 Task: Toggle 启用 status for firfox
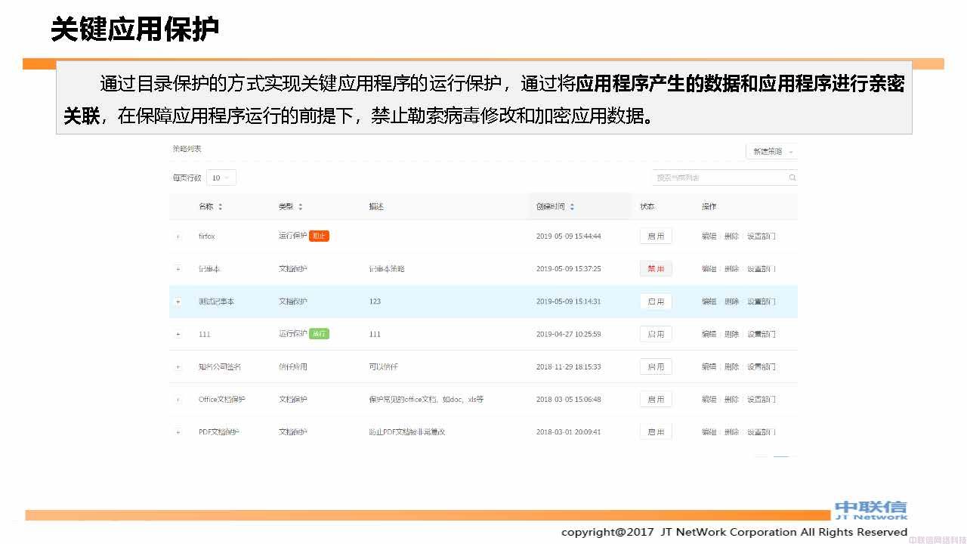656,236
